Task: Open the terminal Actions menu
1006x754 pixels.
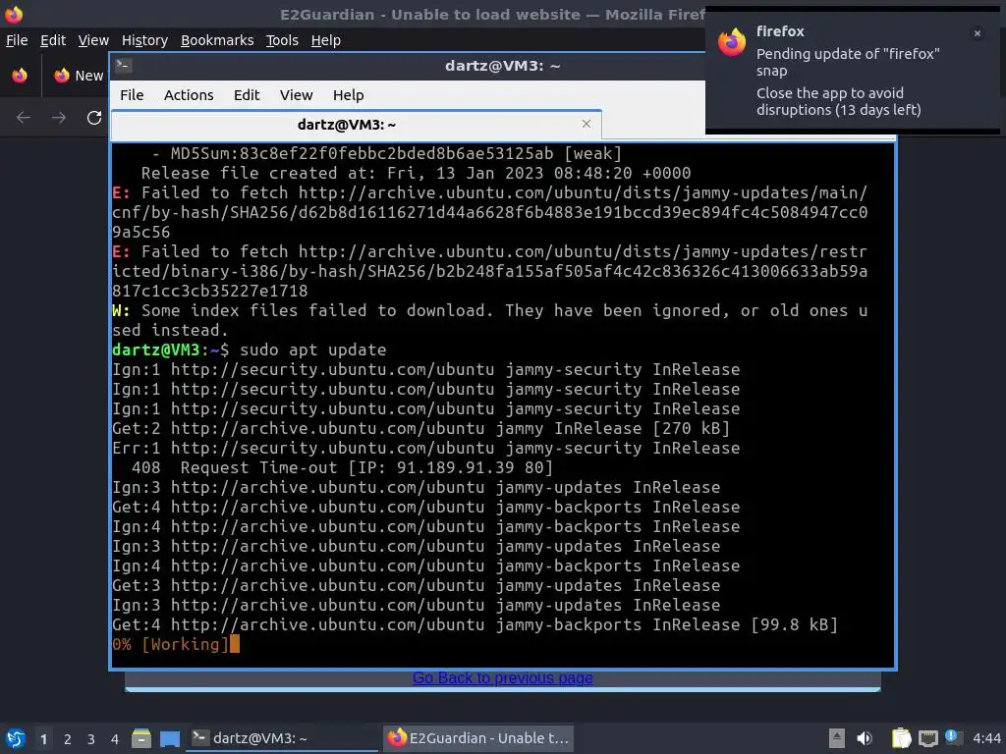Action: pyautogui.click(x=189, y=95)
